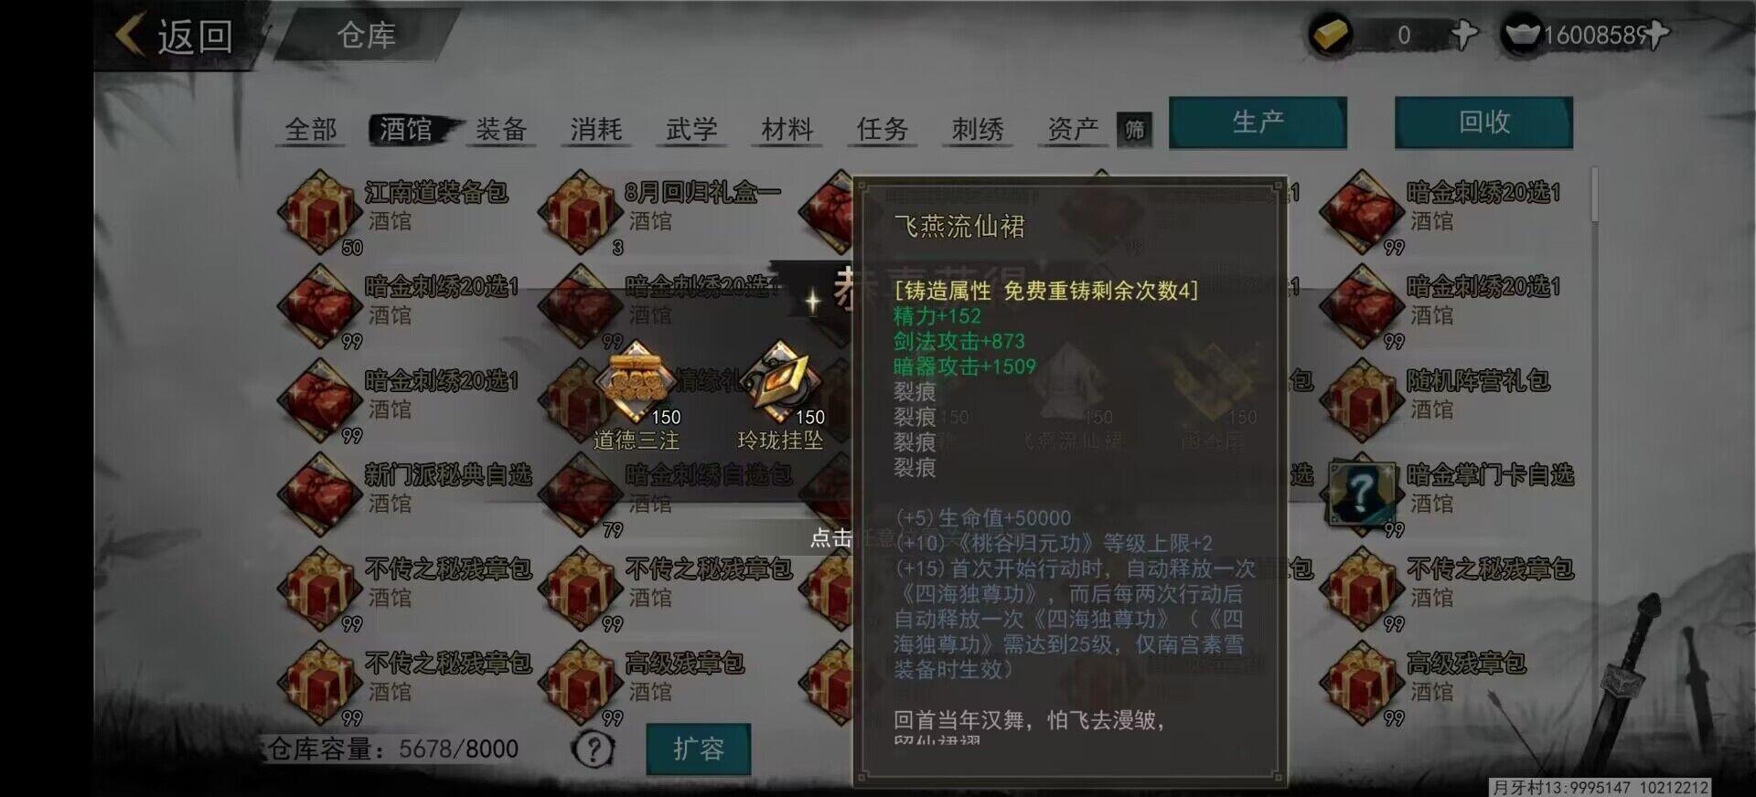
Task: Open the 刺绣 category tab
Action: [x=977, y=130]
